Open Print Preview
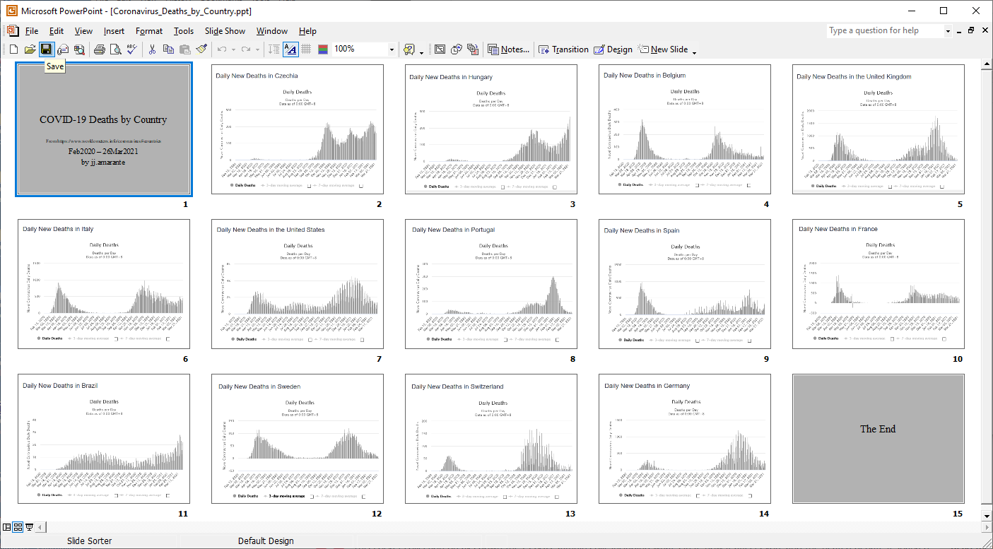 (115, 49)
